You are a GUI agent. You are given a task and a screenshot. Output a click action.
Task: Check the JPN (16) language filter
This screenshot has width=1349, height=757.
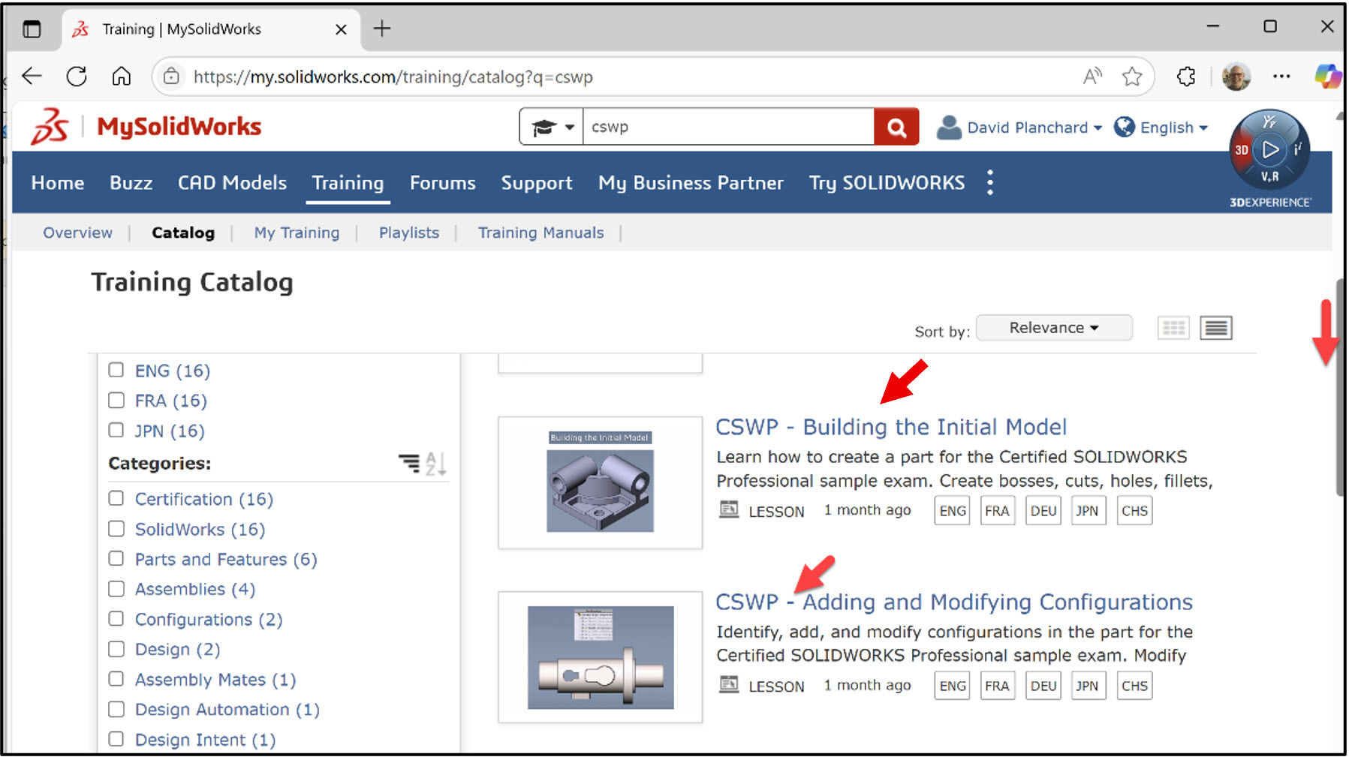click(x=116, y=430)
